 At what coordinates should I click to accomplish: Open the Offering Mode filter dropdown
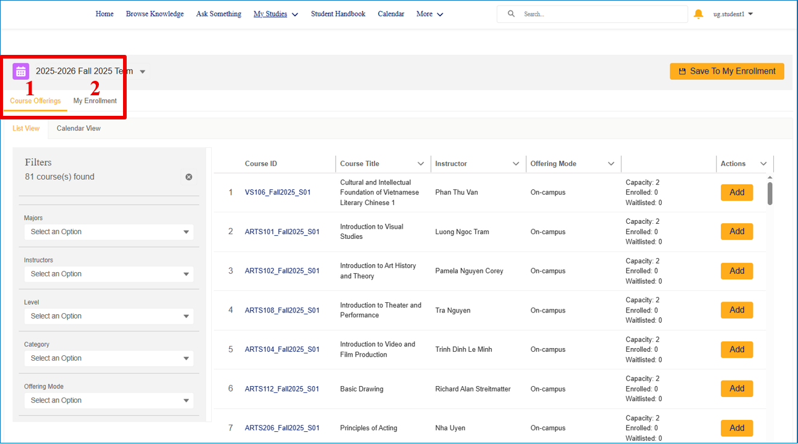click(x=109, y=401)
